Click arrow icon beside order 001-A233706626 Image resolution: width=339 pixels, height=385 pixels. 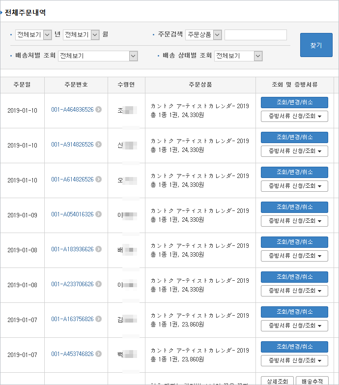[x=99, y=284]
